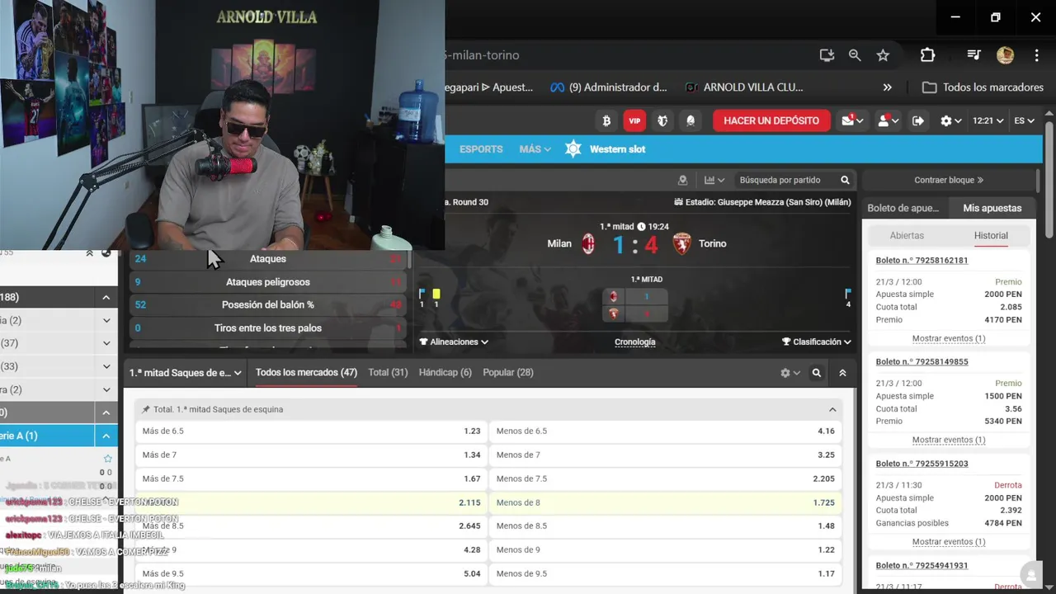Open the ESPORTS navigation item
The height and width of the screenshot is (594, 1056).
pyautogui.click(x=481, y=149)
